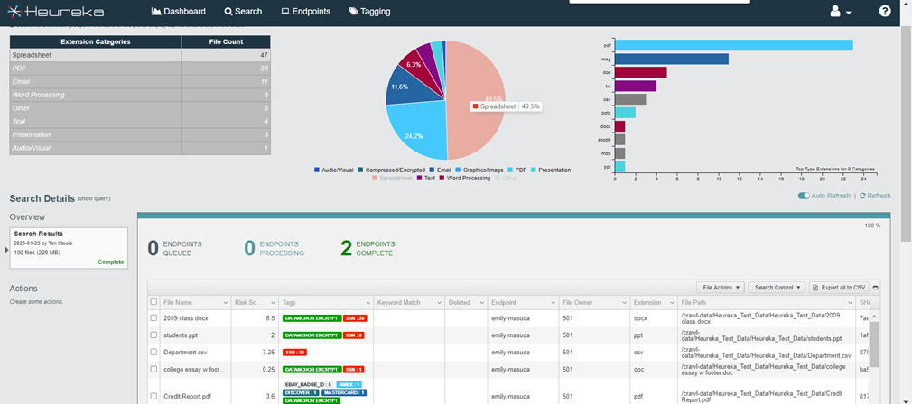The image size is (912, 404).
Task: Select the Spreadsheet row in Extension Categories
Action: [140, 55]
